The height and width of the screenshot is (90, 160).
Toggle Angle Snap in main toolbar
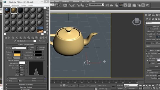(x=74, y=5)
